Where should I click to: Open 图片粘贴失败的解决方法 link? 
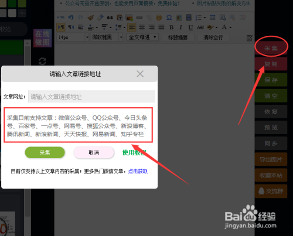coord(223,4)
